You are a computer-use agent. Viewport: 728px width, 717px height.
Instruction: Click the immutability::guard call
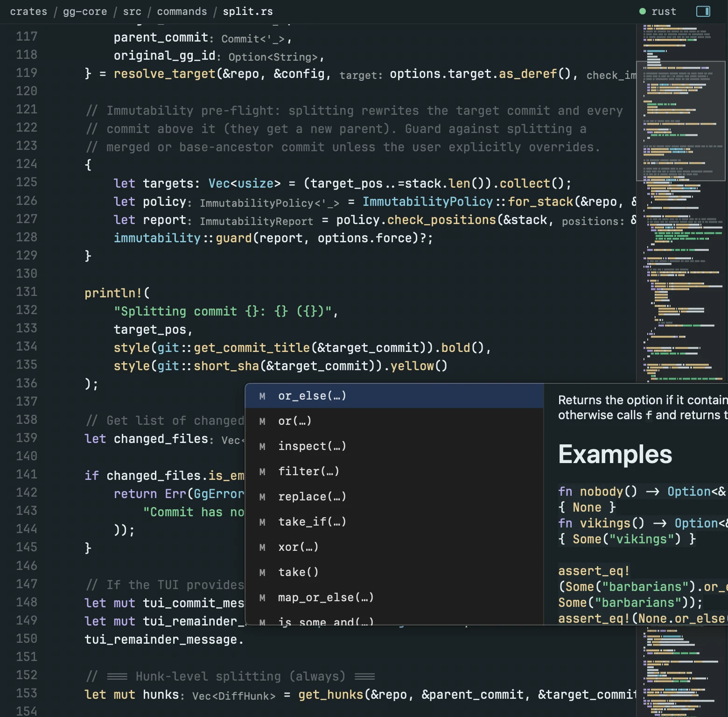pos(183,238)
